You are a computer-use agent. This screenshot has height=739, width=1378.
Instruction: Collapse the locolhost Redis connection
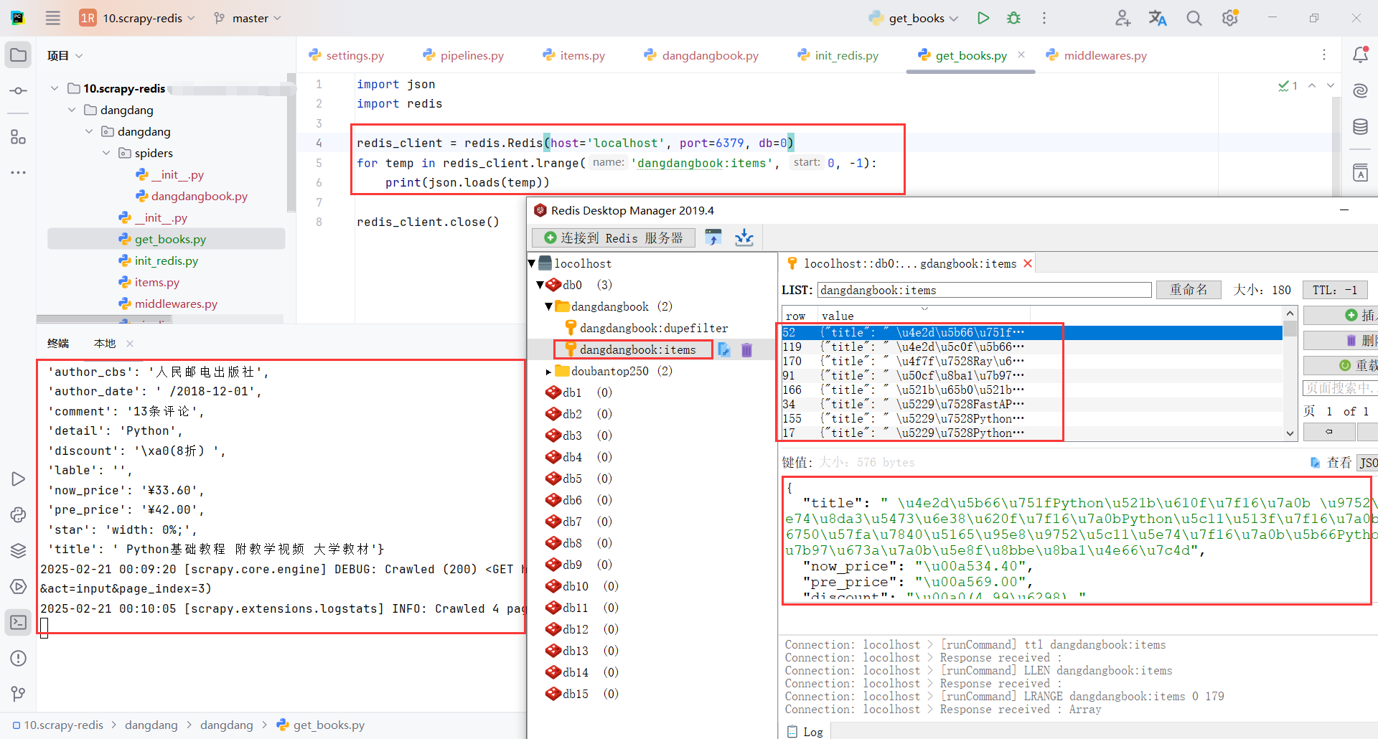pyautogui.click(x=532, y=263)
